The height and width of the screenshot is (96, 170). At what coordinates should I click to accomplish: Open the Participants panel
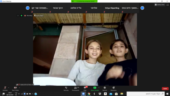coord(75,89)
